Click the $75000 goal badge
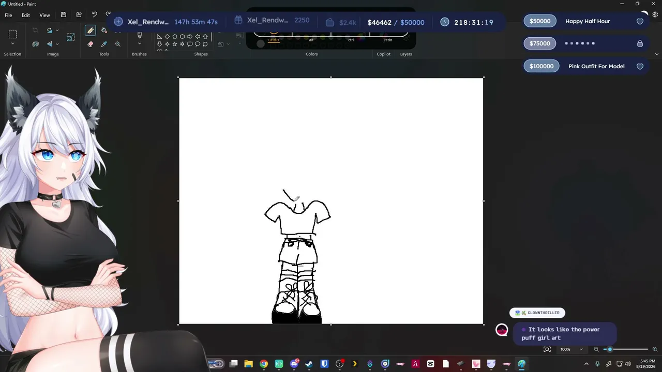The width and height of the screenshot is (662, 372). [x=540, y=43]
